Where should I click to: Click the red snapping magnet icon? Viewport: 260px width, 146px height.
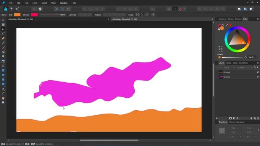pyautogui.click(x=180, y=9)
